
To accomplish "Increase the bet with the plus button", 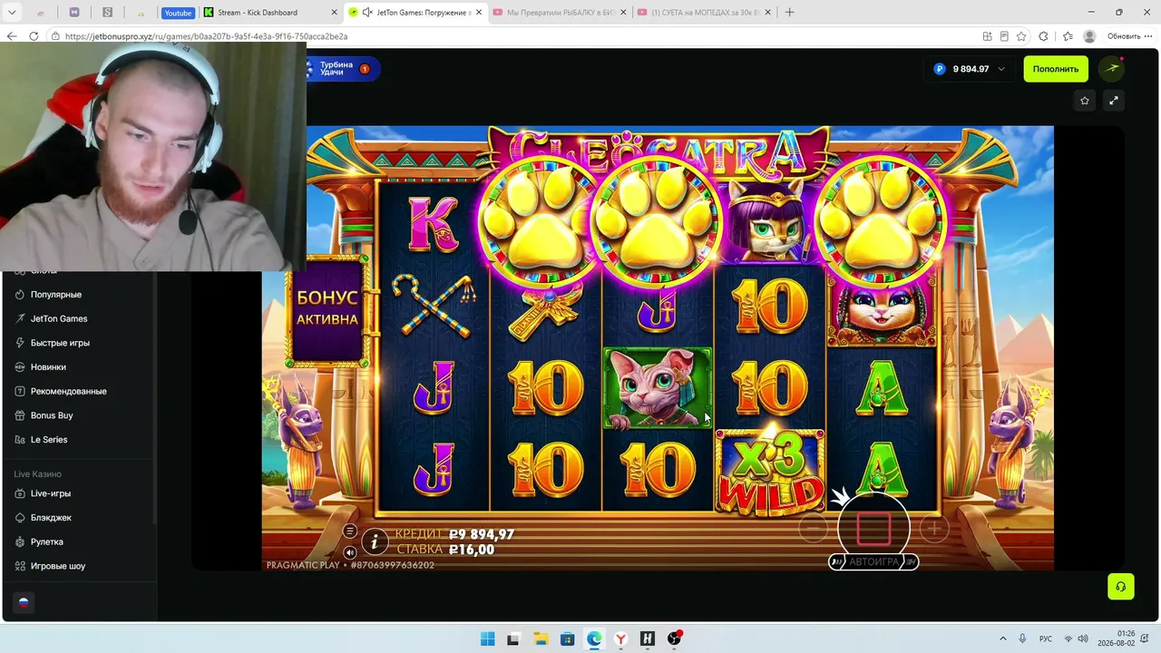I will point(933,528).
